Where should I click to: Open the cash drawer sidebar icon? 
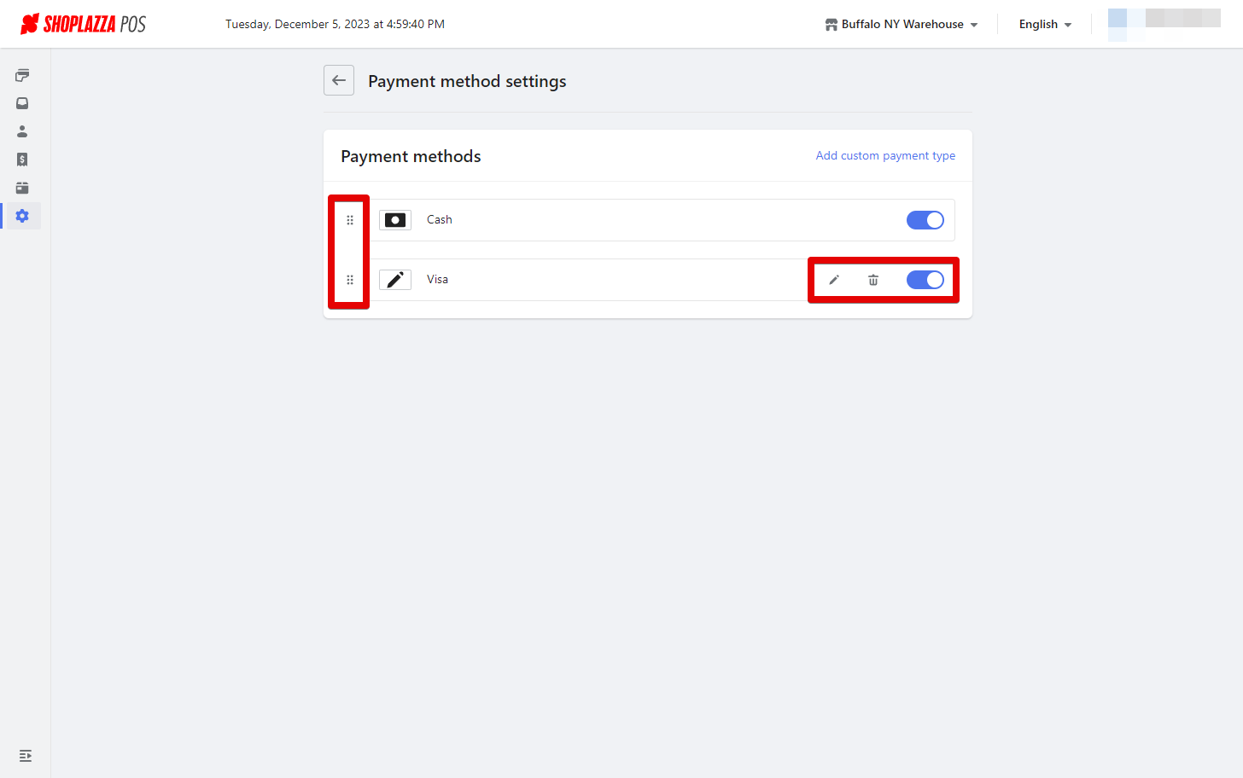pos(22,188)
